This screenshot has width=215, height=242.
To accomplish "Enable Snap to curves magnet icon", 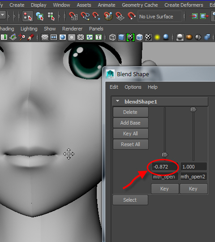I will point(85,16).
